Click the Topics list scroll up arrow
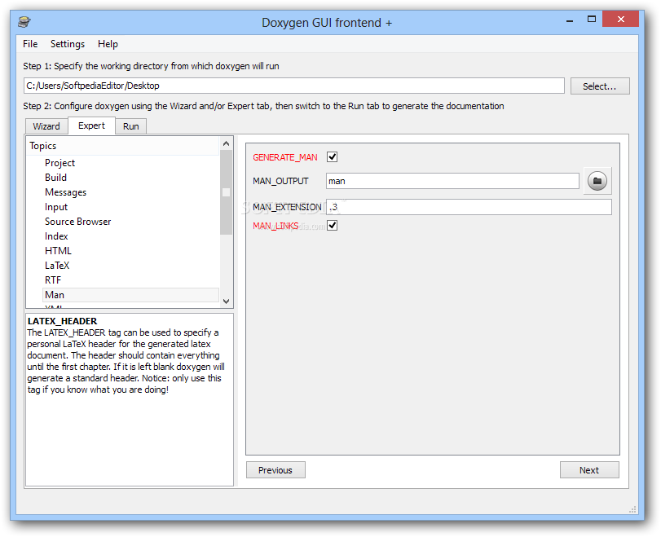Screen dimensions: 661x537 click(227, 143)
